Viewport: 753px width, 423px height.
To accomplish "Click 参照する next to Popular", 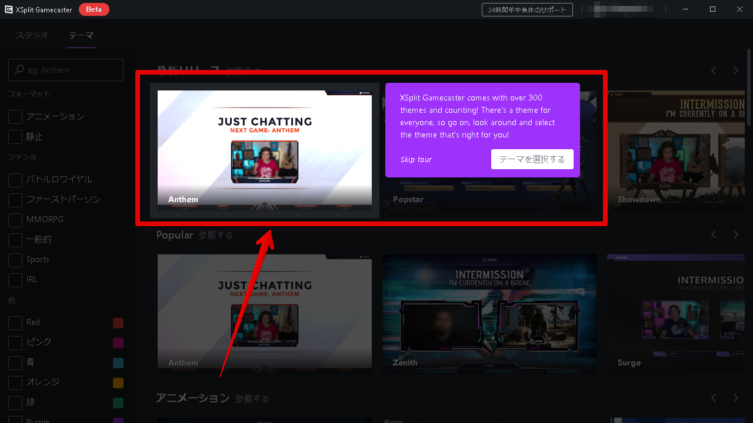I will click(x=215, y=235).
